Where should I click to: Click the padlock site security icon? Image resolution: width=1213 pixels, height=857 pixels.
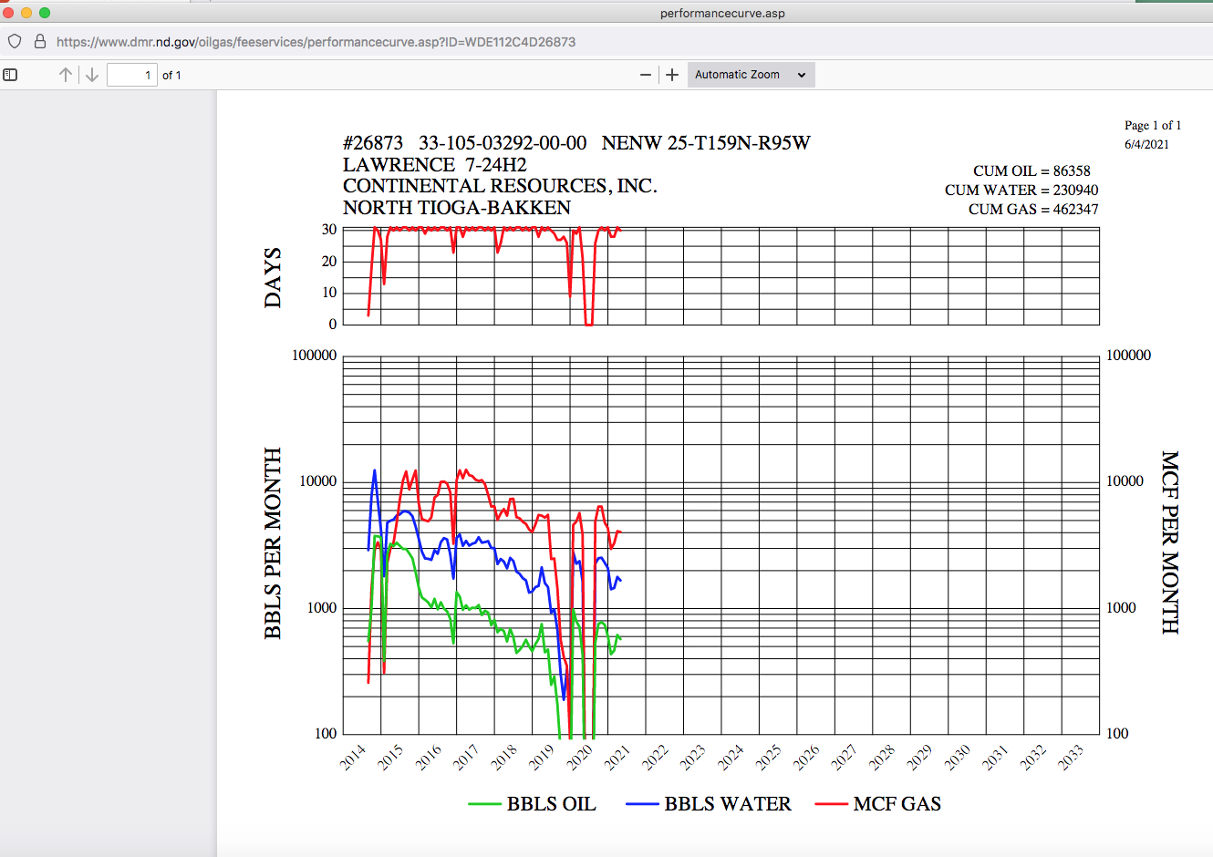pyautogui.click(x=40, y=42)
